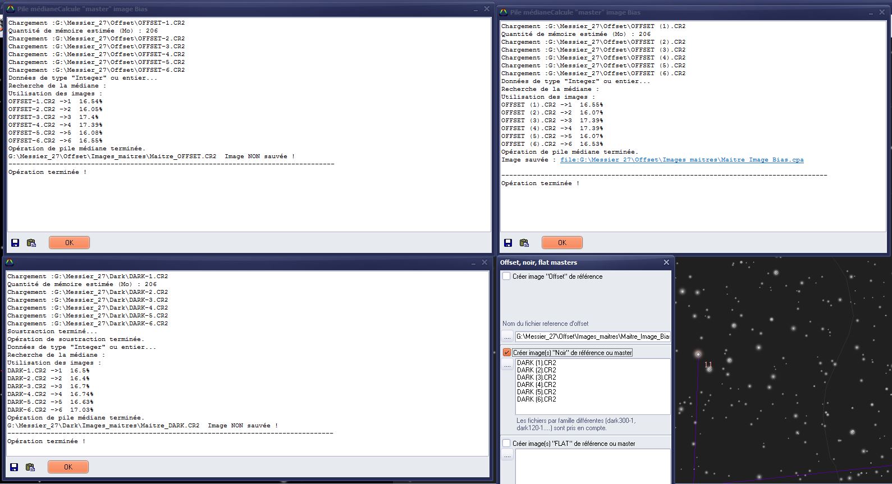The height and width of the screenshot is (484, 892).
Task: Click app logo icon in DARK window title bar
Action: coord(10,262)
